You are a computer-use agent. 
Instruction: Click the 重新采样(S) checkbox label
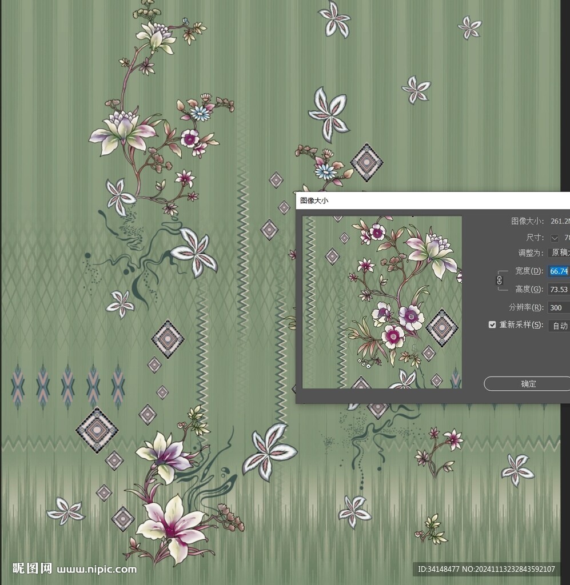pos(520,324)
